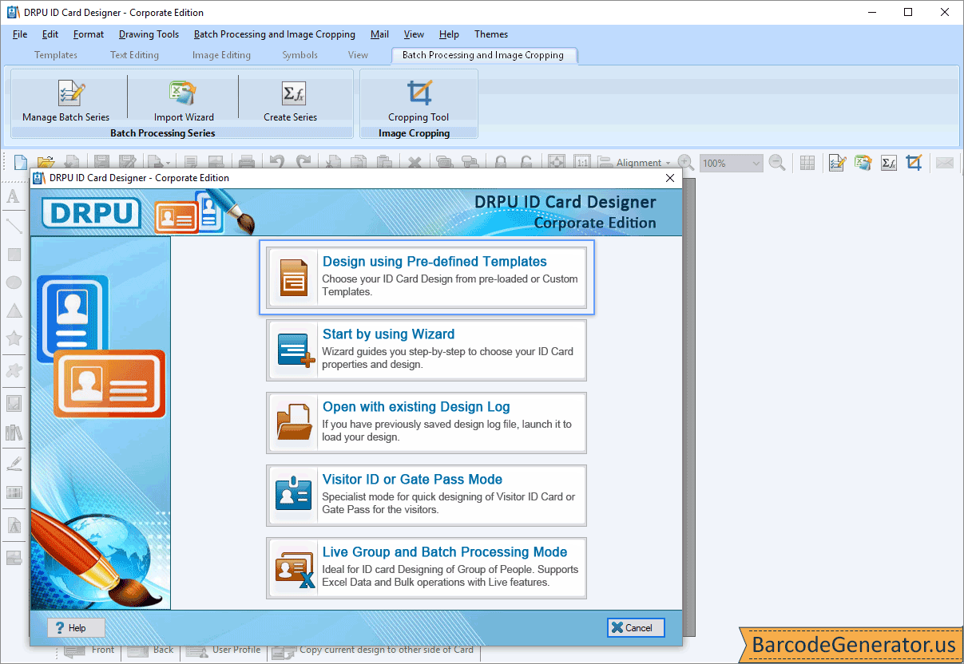Open Manage Batch Series in the ribbon

66,101
